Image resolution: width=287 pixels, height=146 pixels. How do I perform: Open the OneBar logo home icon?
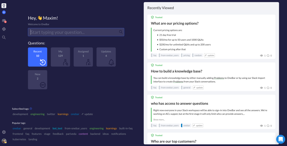[x=4, y=6]
